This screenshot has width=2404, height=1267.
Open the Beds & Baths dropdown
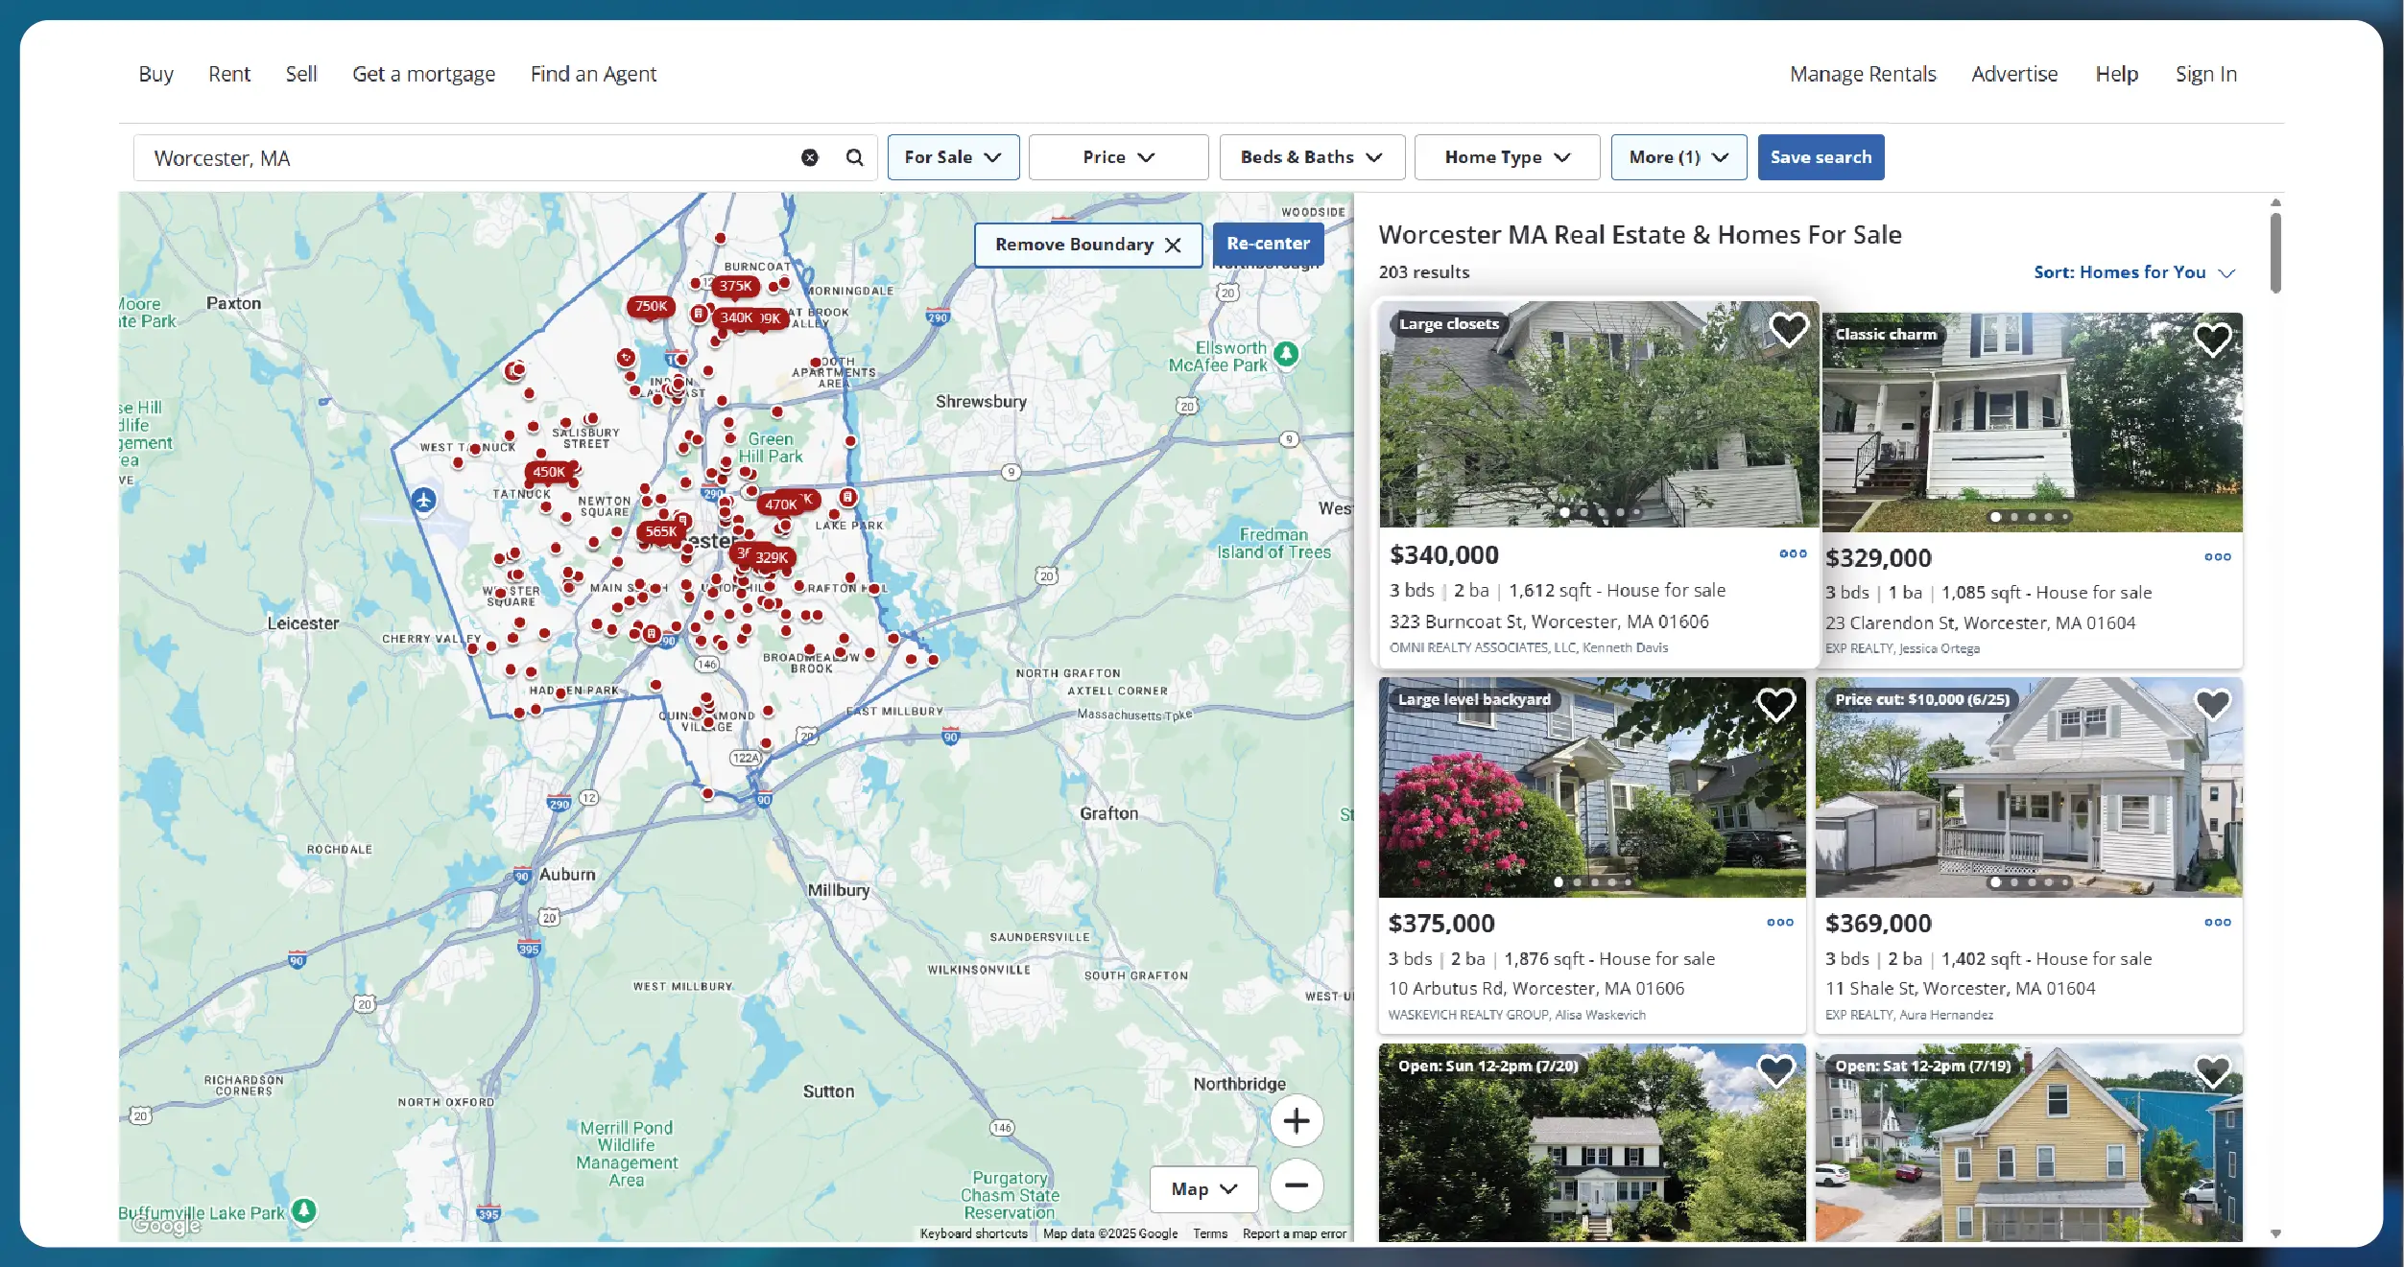click(x=1311, y=157)
